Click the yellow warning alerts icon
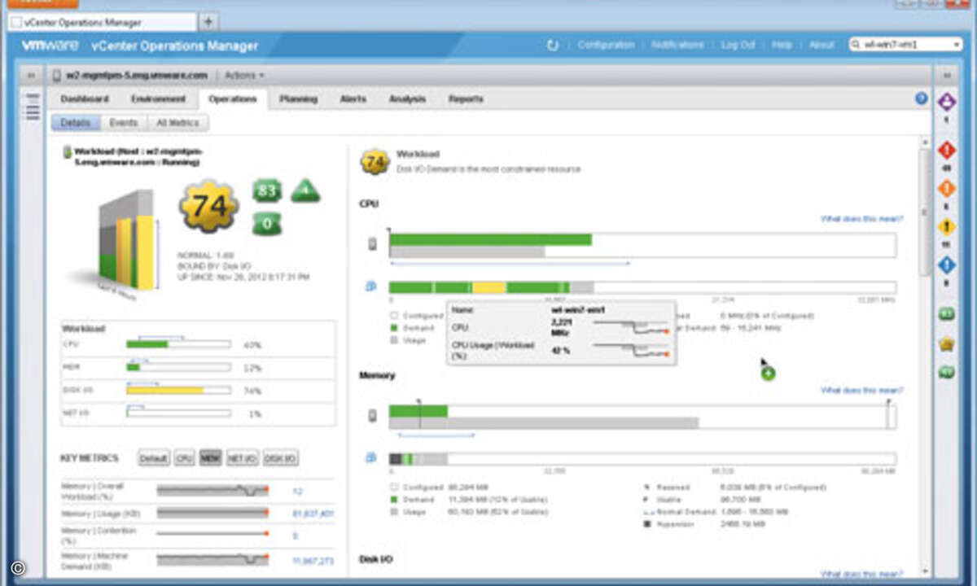 coord(946,227)
